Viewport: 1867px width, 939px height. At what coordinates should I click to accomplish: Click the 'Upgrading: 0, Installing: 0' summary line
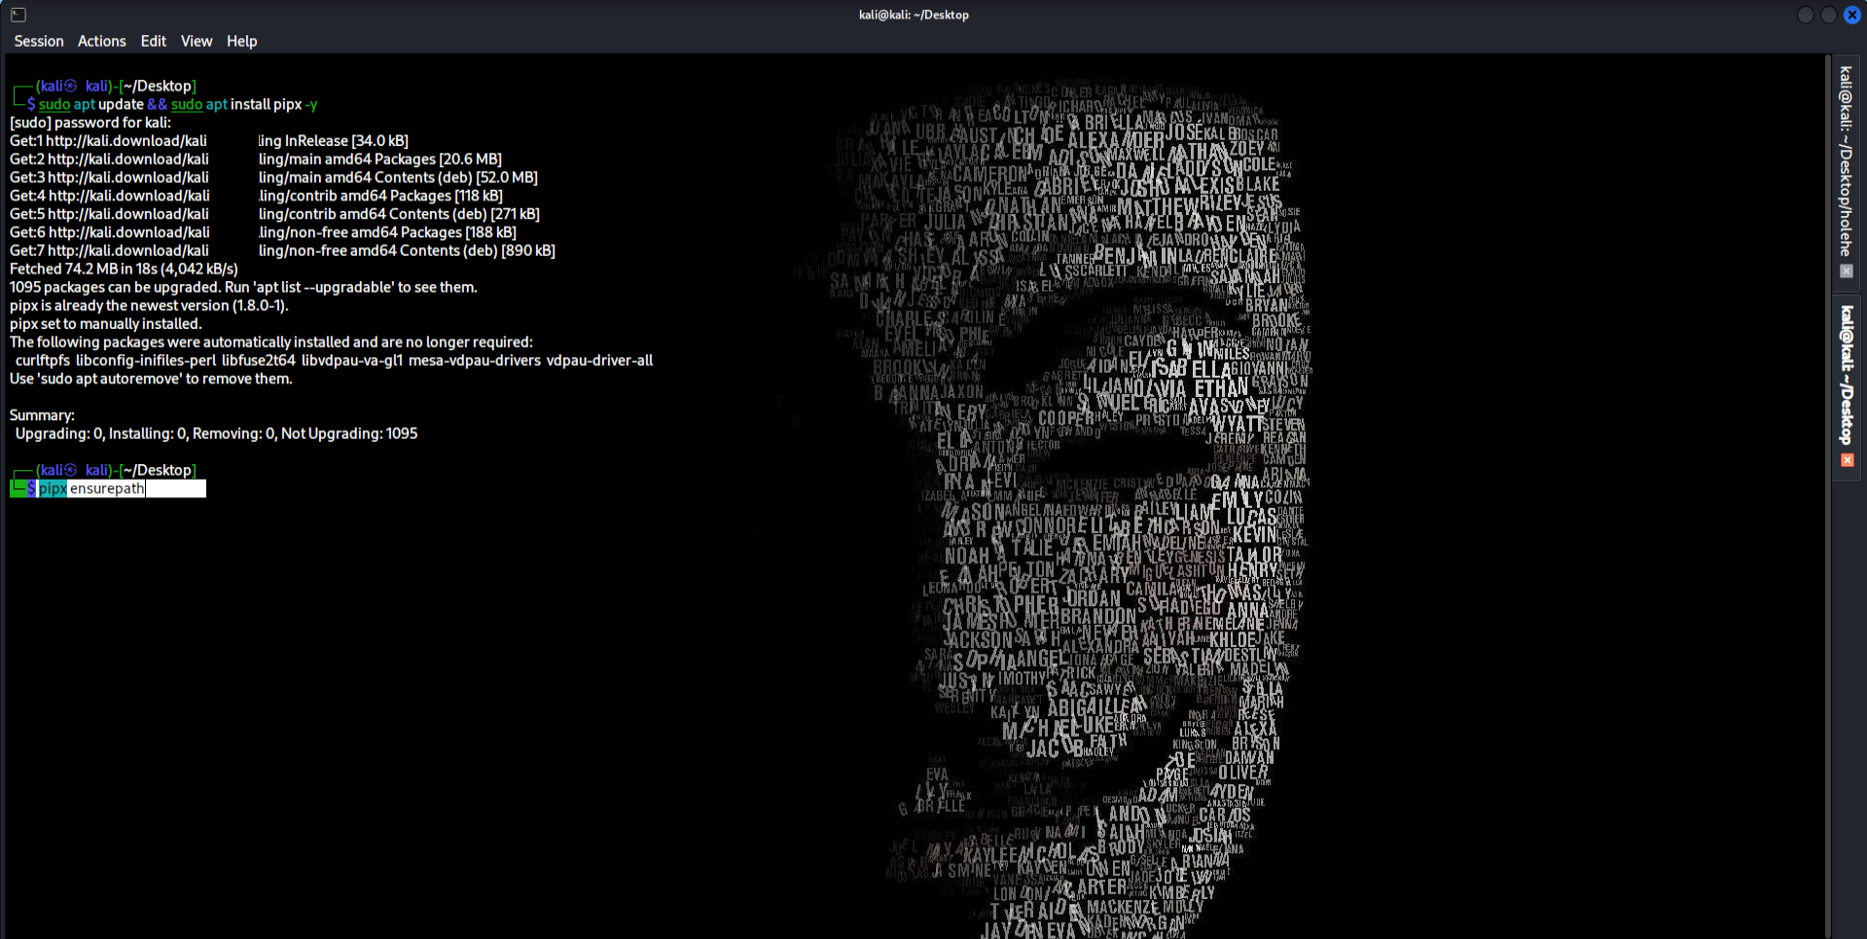[216, 434]
